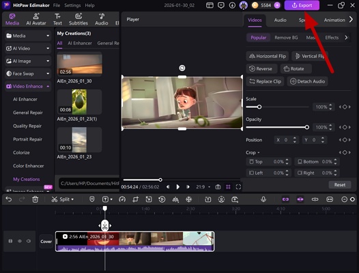359x273 pixels.
Task: Click the reverse playback icon in toolbar
Action: (162, 199)
